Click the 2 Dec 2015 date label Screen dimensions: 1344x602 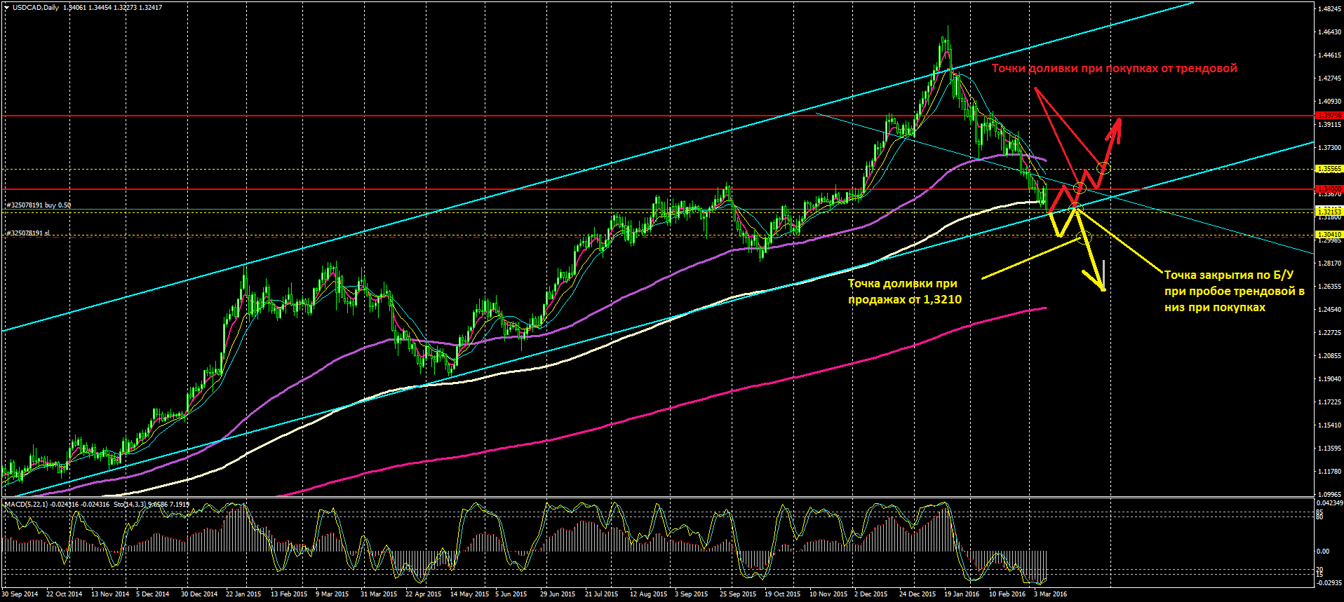[871, 594]
